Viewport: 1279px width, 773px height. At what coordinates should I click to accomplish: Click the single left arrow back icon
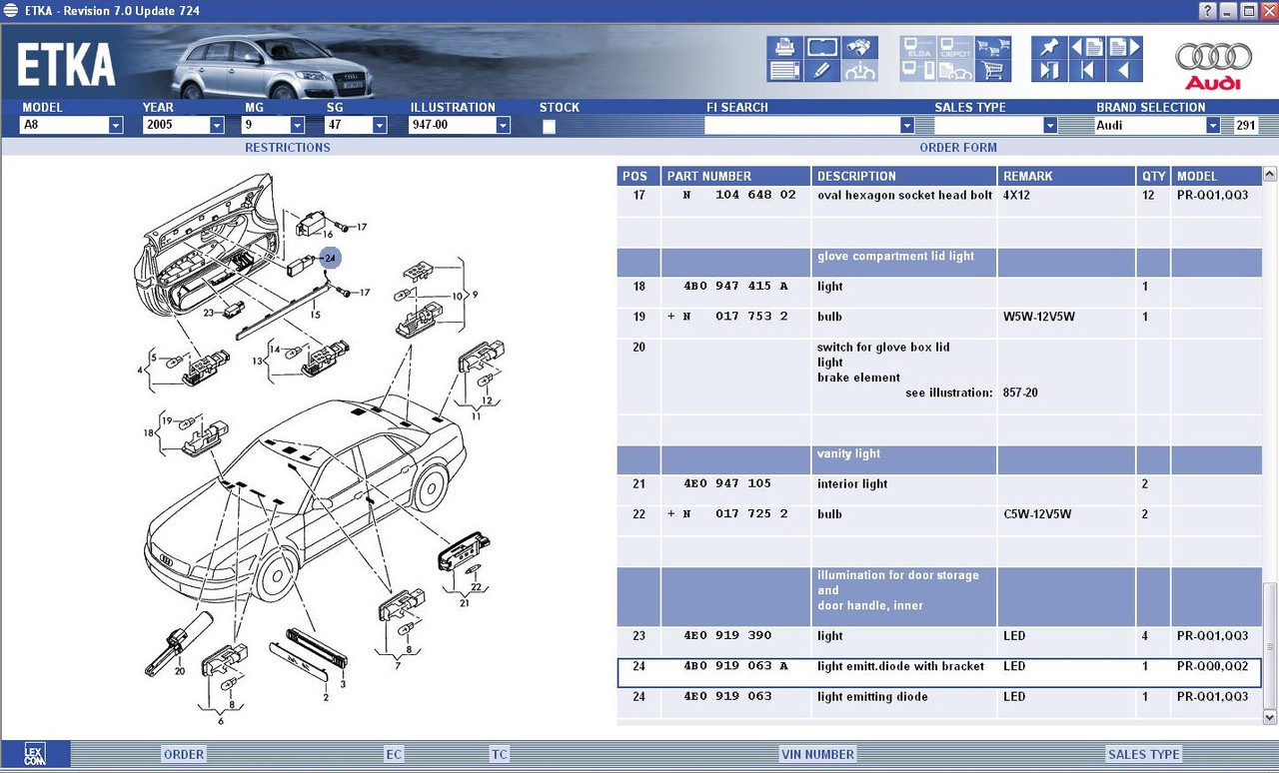(1123, 71)
